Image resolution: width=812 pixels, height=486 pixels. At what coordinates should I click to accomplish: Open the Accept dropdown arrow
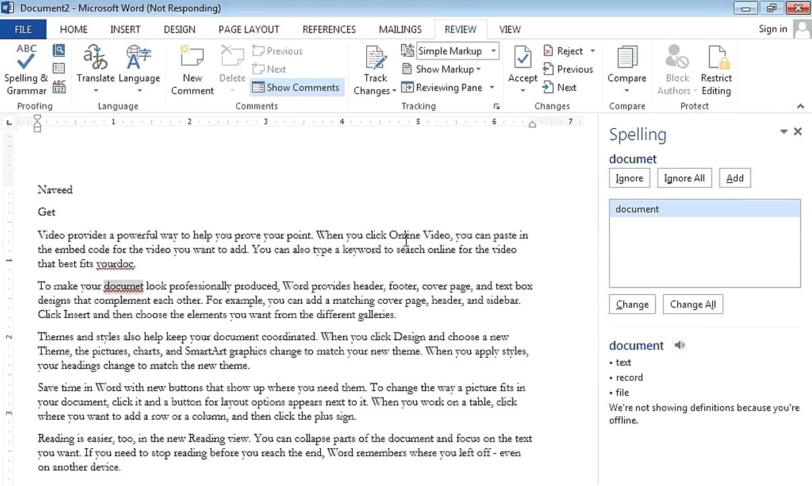click(523, 91)
